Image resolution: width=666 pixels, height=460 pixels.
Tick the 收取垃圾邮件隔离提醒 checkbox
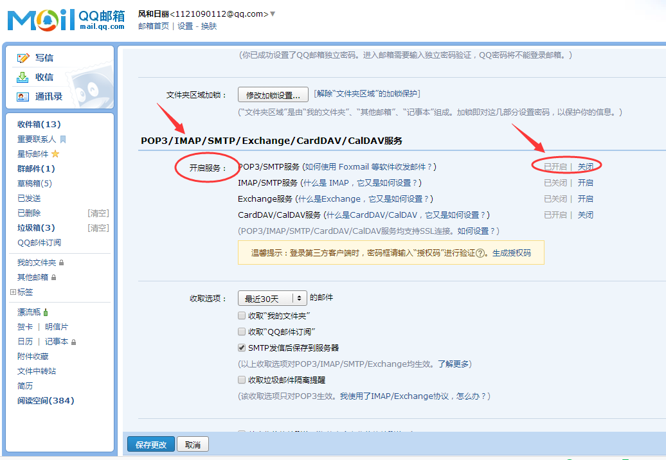pyautogui.click(x=242, y=380)
